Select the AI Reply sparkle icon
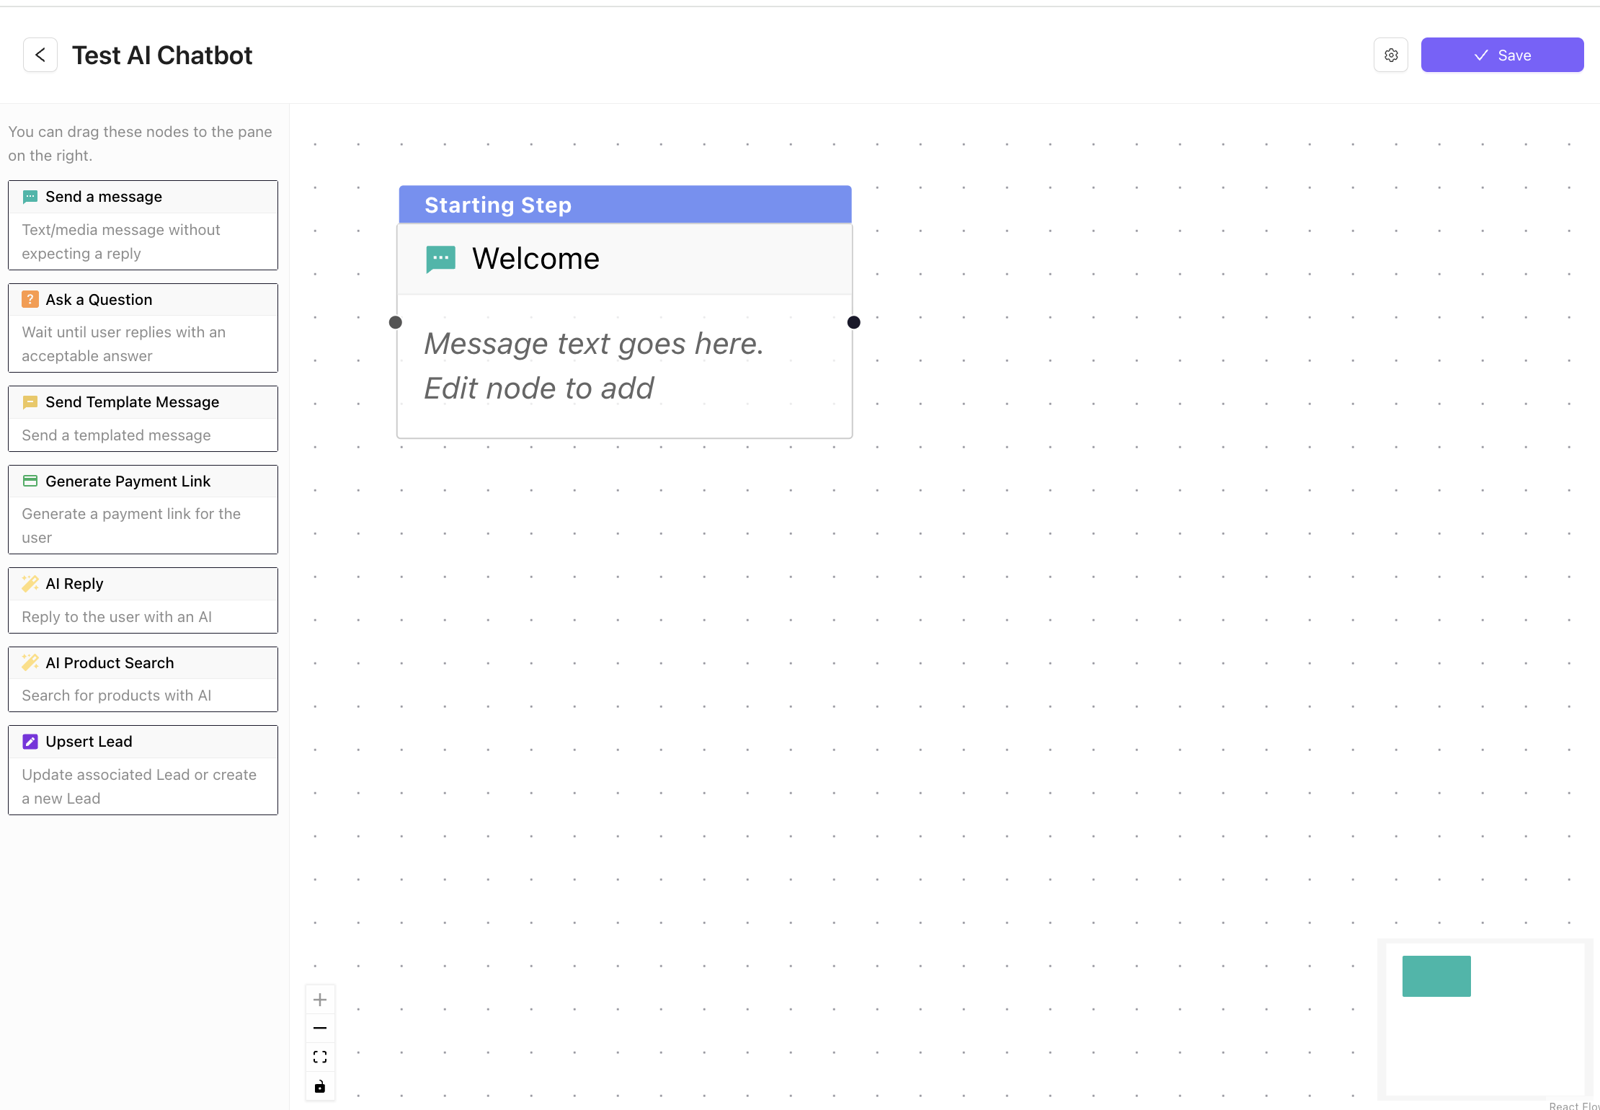 pyautogui.click(x=30, y=583)
